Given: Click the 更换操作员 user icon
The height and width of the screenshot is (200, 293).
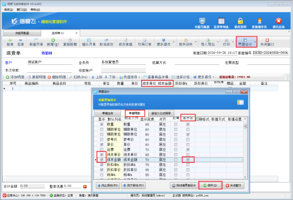Looking at the screenshot, I should [x=259, y=21].
